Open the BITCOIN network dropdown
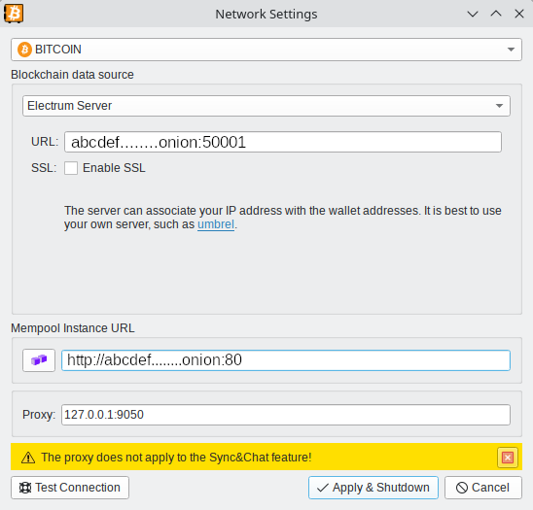This screenshot has height=510, width=533. click(x=266, y=50)
